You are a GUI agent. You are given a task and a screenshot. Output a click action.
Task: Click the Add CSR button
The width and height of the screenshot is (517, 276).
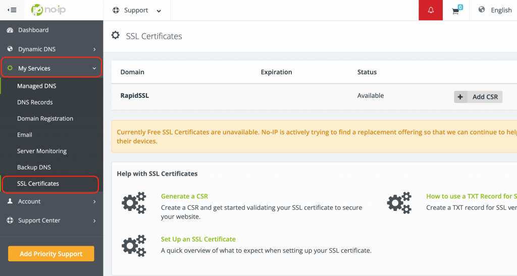[x=478, y=97]
